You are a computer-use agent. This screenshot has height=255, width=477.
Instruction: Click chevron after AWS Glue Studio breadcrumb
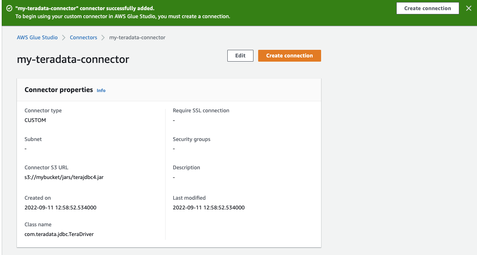click(64, 38)
